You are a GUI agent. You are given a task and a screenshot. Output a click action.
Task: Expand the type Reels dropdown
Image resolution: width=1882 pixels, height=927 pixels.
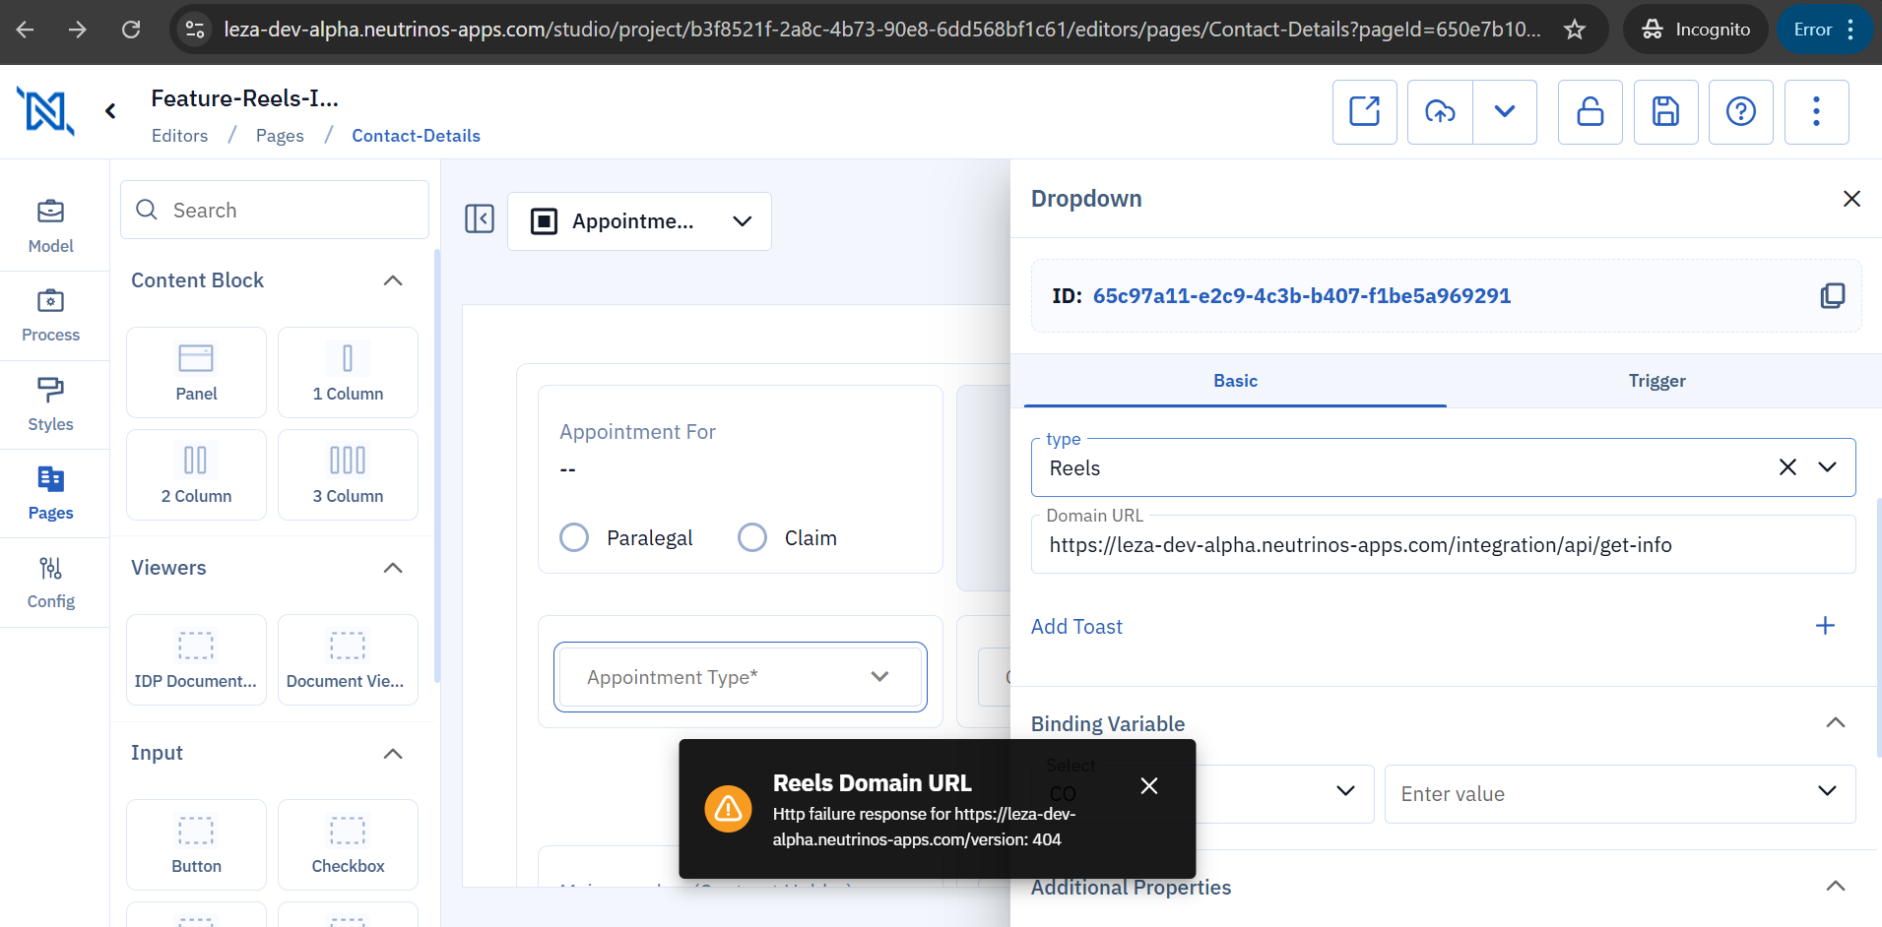(x=1827, y=467)
